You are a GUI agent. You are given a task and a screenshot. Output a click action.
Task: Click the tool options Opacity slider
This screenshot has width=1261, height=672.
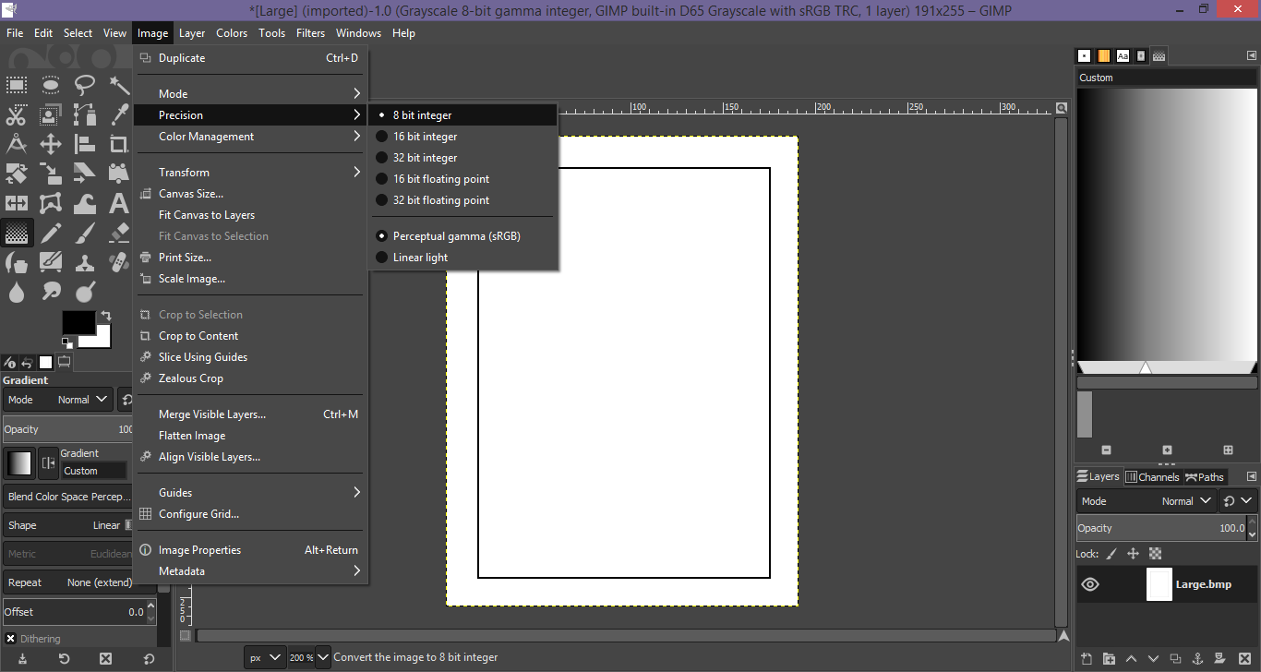point(68,429)
